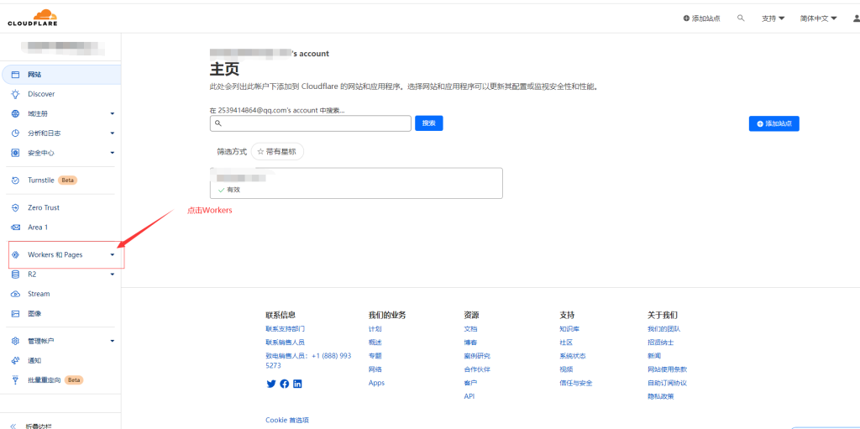Click the 通知 notification icon
This screenshot has width=860, height=429.
point(16,360)
